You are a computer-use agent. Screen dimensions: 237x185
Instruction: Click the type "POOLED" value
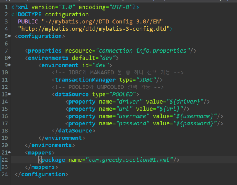click(123, 94)
